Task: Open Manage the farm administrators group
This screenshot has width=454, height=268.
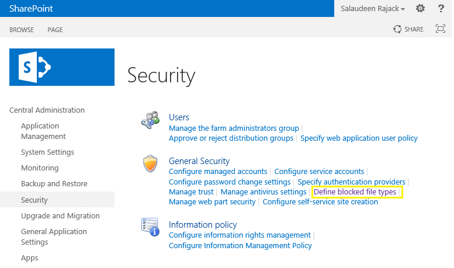Action: [234, 128]
